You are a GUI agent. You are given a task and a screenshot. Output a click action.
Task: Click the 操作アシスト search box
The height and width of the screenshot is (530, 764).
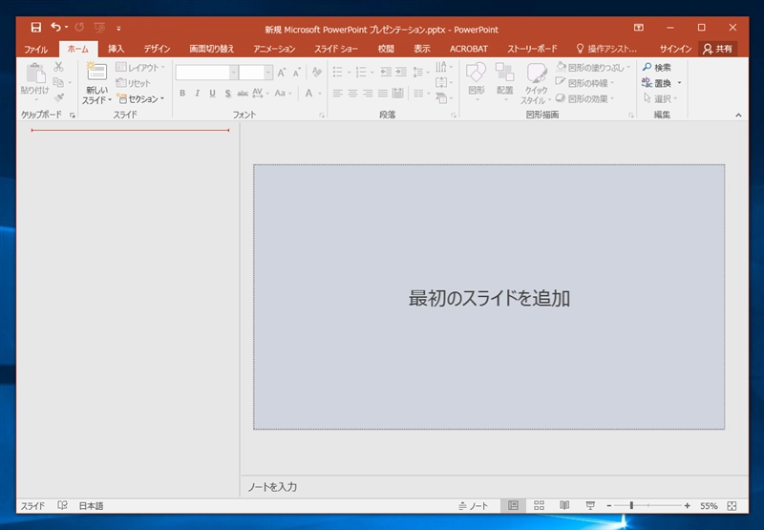[606, 49]
